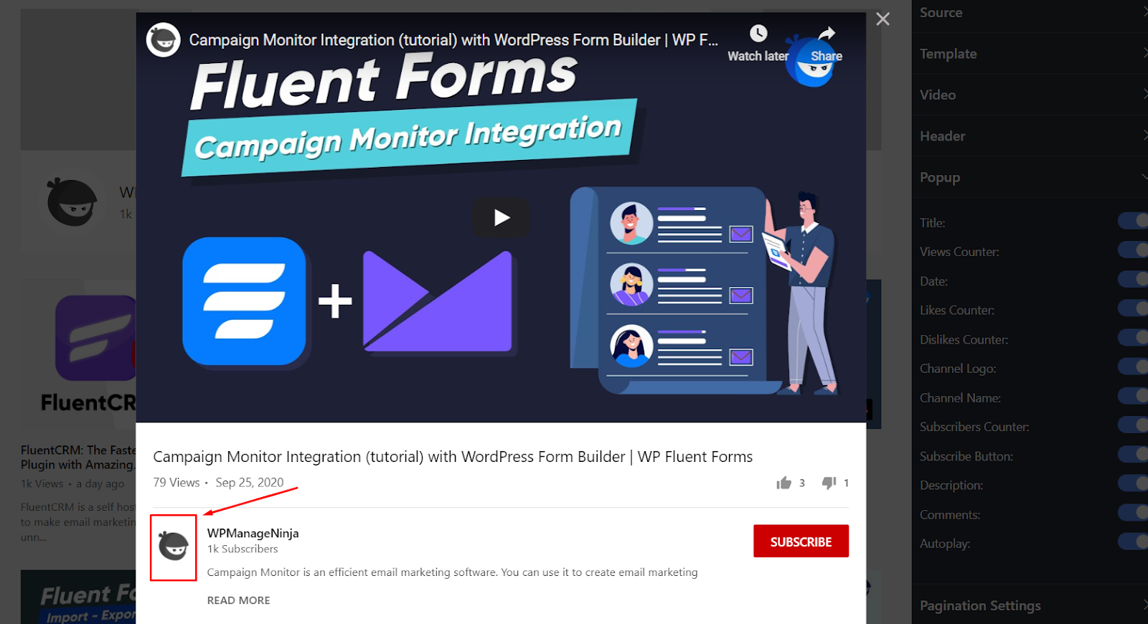Open the WPManageNinja channel name link

tap(253, 533)
